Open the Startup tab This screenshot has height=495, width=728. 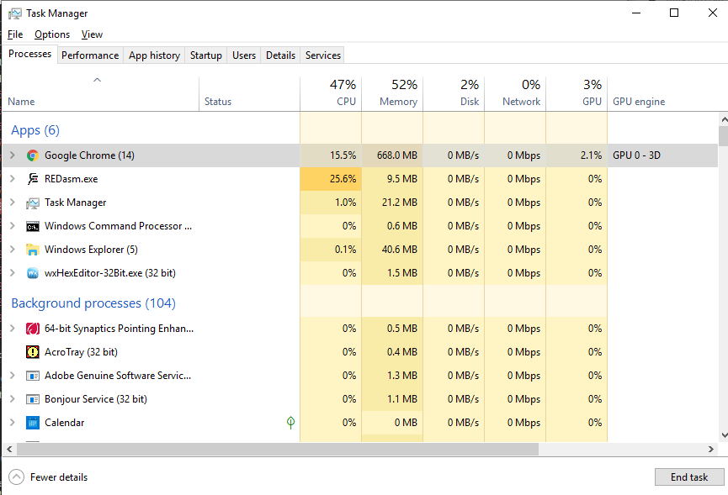205,55
